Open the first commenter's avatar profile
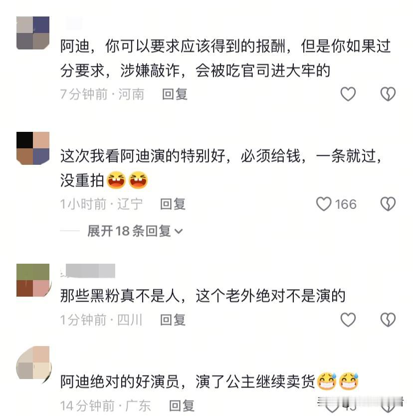The height and width of the screenshot is (416, 413). (33, 33)
